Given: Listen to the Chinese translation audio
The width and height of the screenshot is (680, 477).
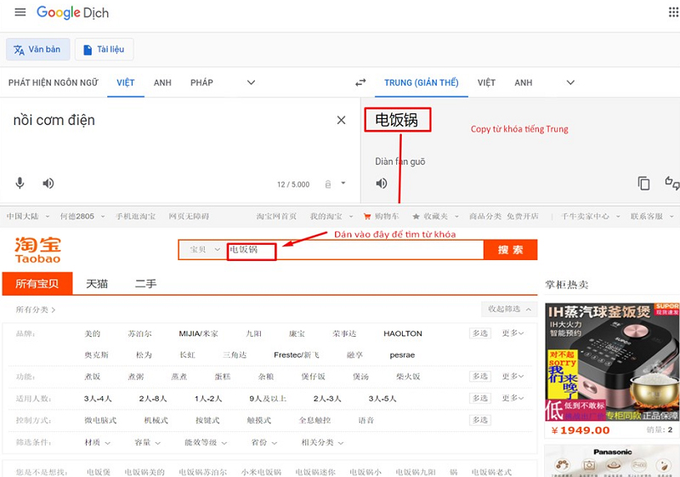Looking at the screenshot, I should point(381,184).
